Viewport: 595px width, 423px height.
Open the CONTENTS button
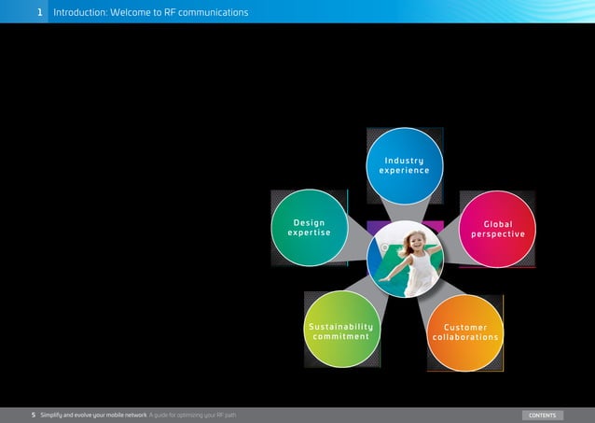click(543, 415)
